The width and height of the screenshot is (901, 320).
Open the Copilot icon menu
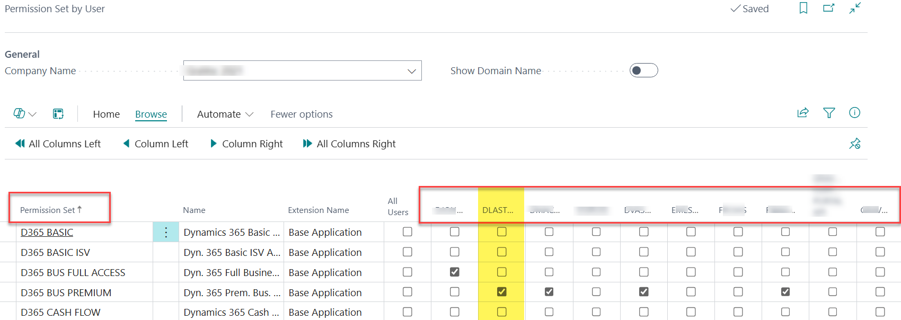(25, 114)
